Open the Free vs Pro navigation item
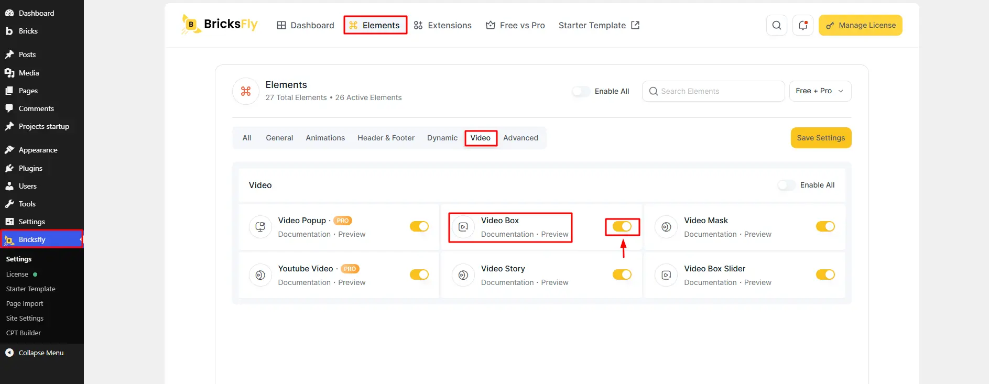This screenshot has height=384, width=989. click(515, 25)
